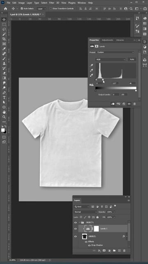
Task: Toggle layer filtering switch on
Action: point(115,206)
